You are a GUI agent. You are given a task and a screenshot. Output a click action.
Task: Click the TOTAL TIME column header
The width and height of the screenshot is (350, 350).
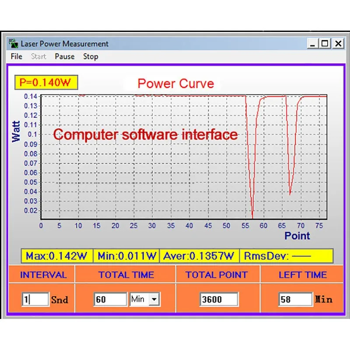click(x=126, y=275)
